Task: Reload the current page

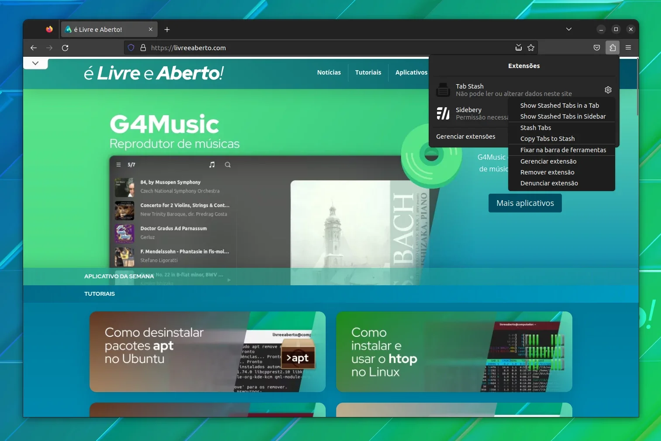Action: pyautogui.click(x=65, y=48)
